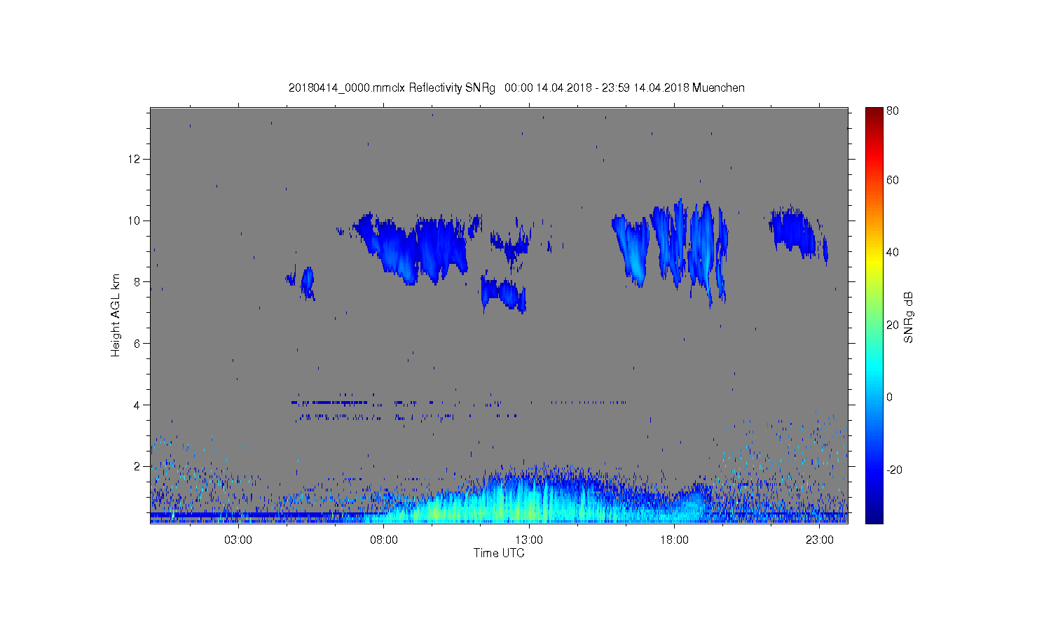Click the 18:00 time tick label
The width and height of the screenshot is (1051, 630).
tap(675, 540)
